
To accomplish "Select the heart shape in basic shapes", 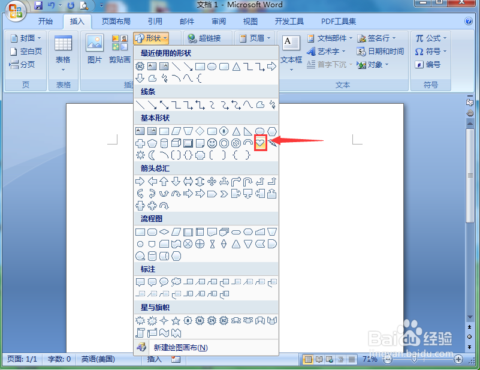I will click(260, 143).
